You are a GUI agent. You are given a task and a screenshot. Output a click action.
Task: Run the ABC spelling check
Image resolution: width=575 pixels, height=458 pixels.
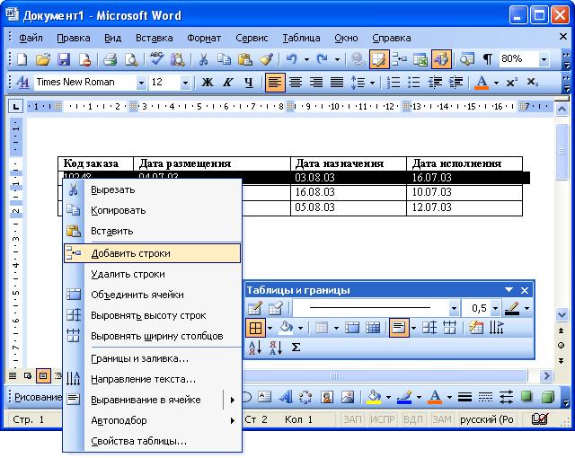click(x=156, y=59)
